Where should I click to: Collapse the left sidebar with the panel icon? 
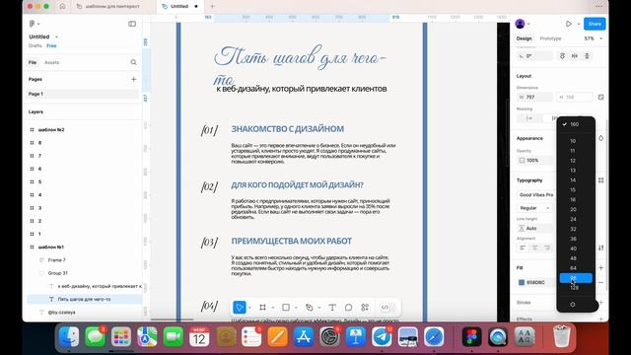[132, 24]
